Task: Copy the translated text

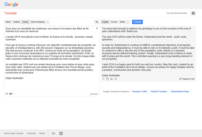Action: (x=108, y=79)
